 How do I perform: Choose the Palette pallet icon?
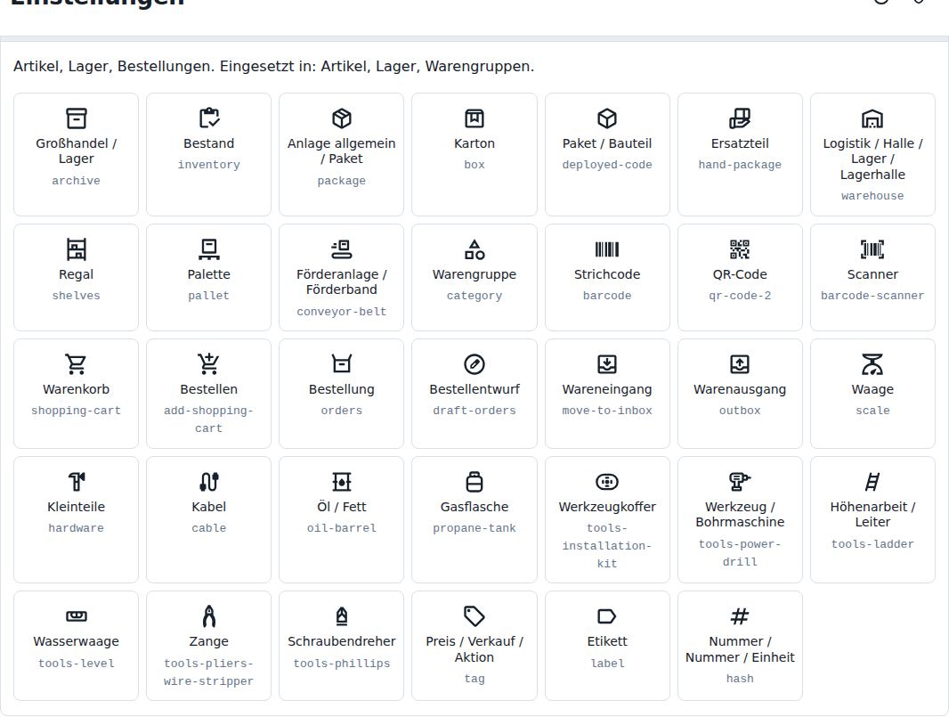click(x=209, y=249)
